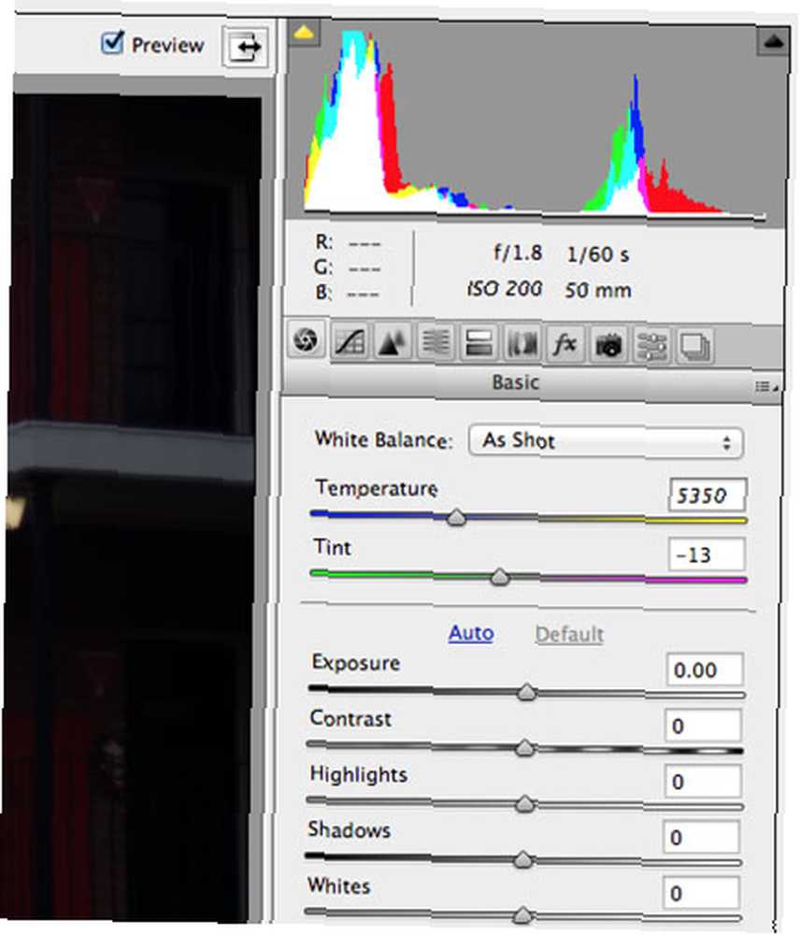Click the 1/60 s shutter readout
Image resolution: width=800 pixels, height=935 pixels.
(597, 254)
